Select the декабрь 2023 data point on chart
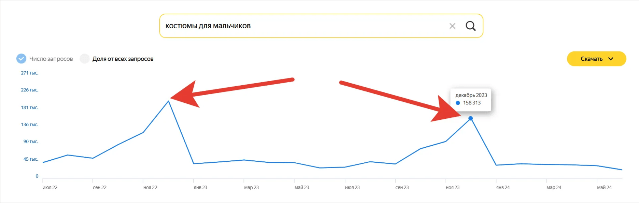The height and width of the screenshot is (203, 639). pyautogui.click(x=470, y=118)
